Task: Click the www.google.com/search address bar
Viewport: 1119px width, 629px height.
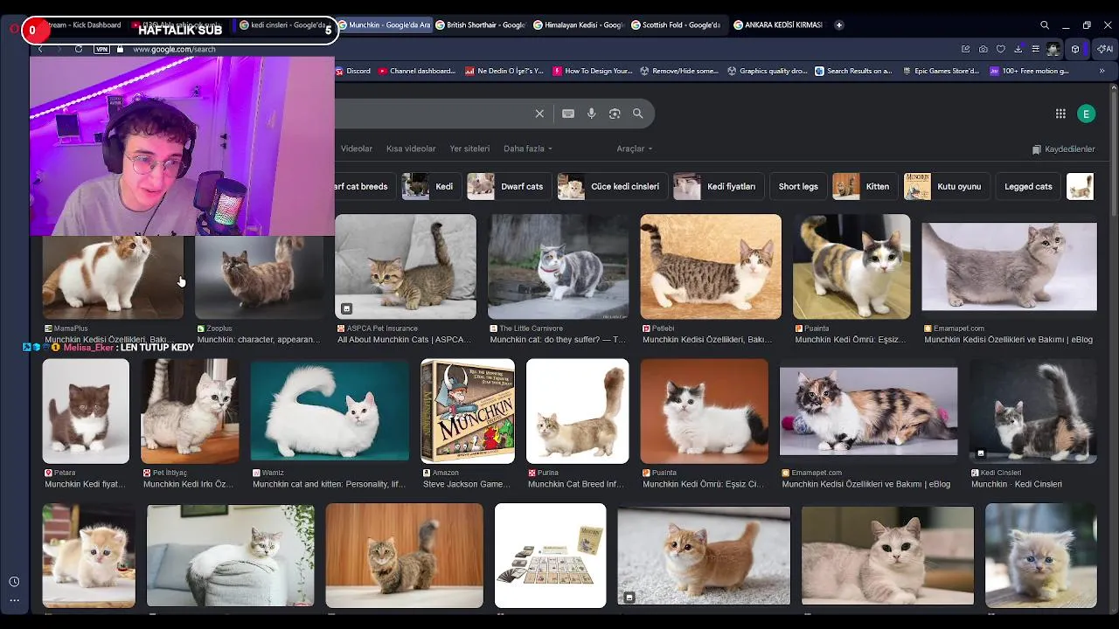Action: point(174,50)
